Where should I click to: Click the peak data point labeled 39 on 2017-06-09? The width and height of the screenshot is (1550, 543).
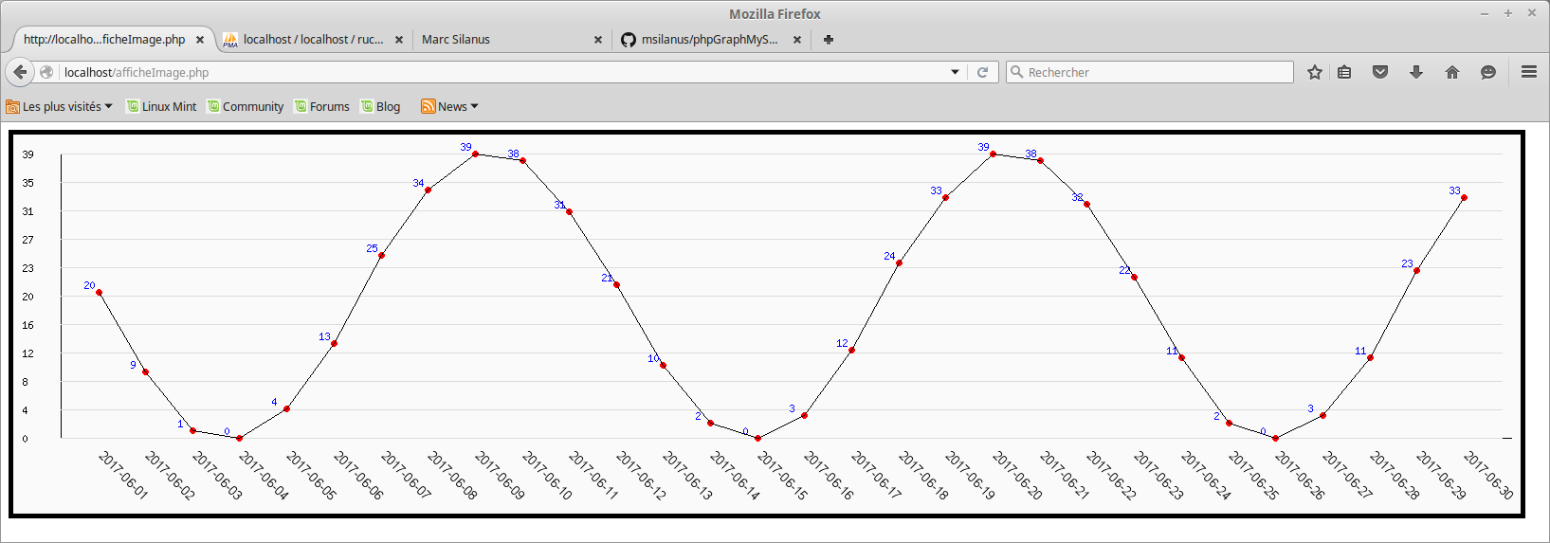coord(475,154)
